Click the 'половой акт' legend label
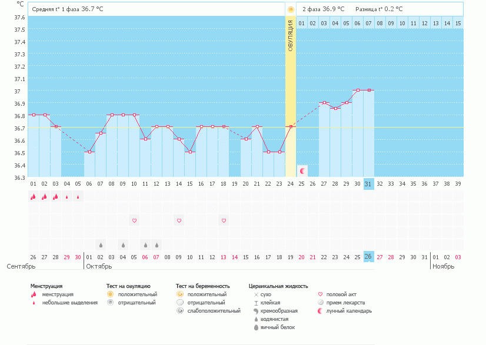Screen dimensions: 486x345 (342, 294)
